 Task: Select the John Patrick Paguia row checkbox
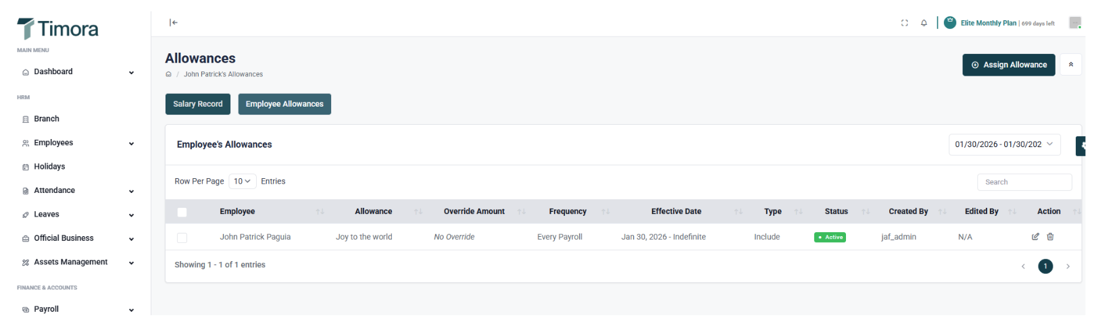(x=182, y=238)
